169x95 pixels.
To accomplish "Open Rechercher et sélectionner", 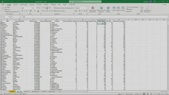I will [x=147, y=9].
